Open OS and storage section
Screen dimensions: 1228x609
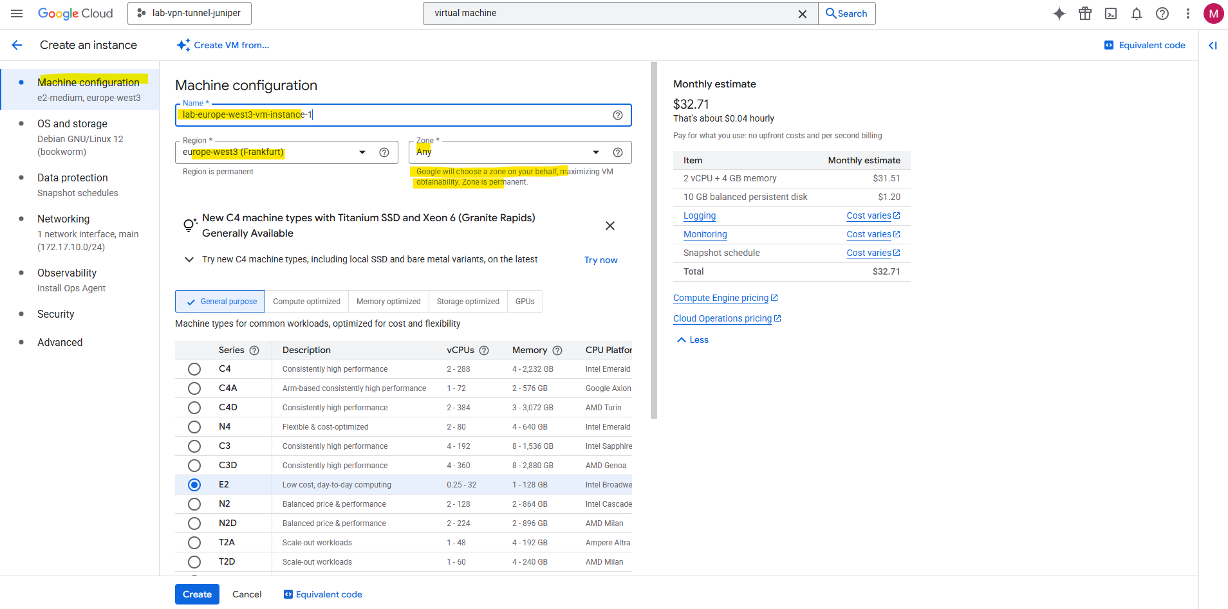(x=80, y=138)
